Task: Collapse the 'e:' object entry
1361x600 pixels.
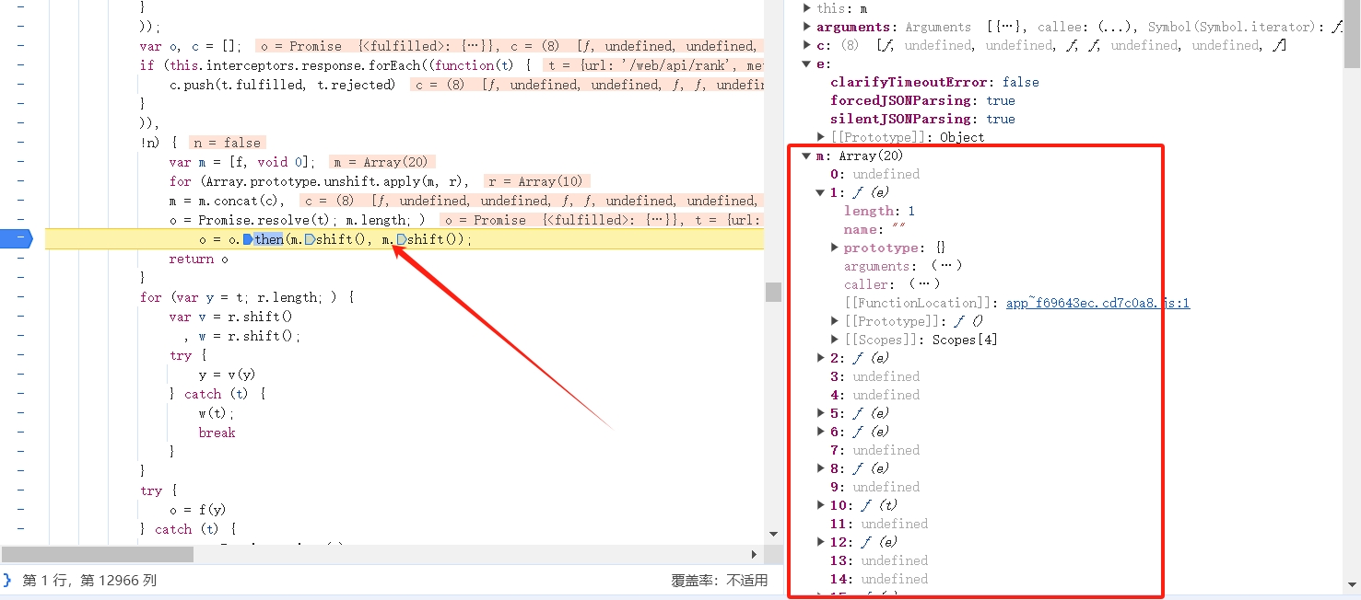Action: coord(807,63)
